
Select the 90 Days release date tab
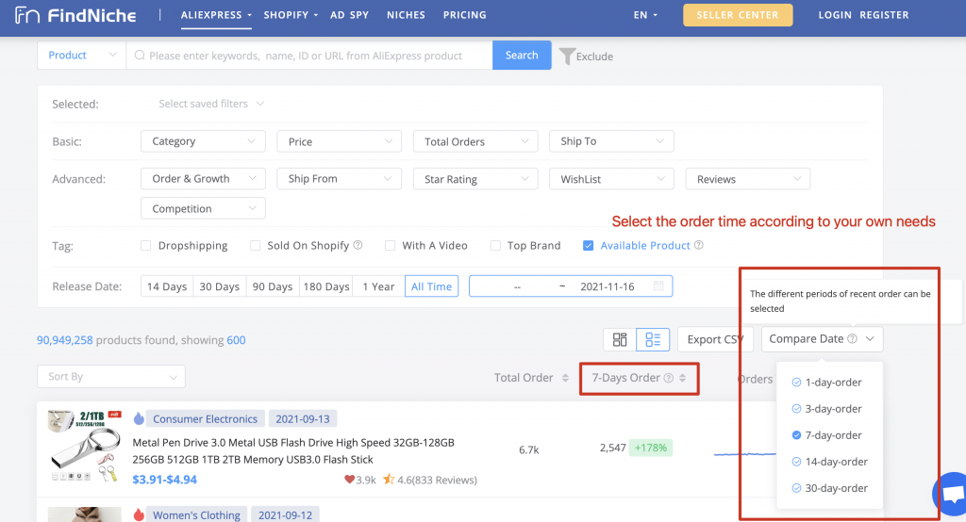pyautogui.click(x=273, y=286)
